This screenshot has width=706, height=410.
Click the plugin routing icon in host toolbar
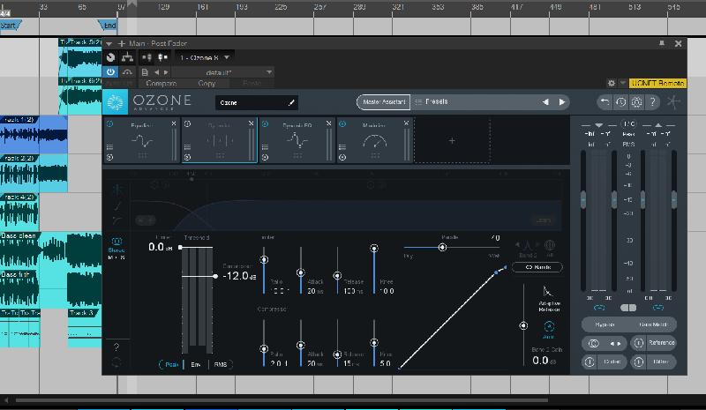click(x=127, y=57)
